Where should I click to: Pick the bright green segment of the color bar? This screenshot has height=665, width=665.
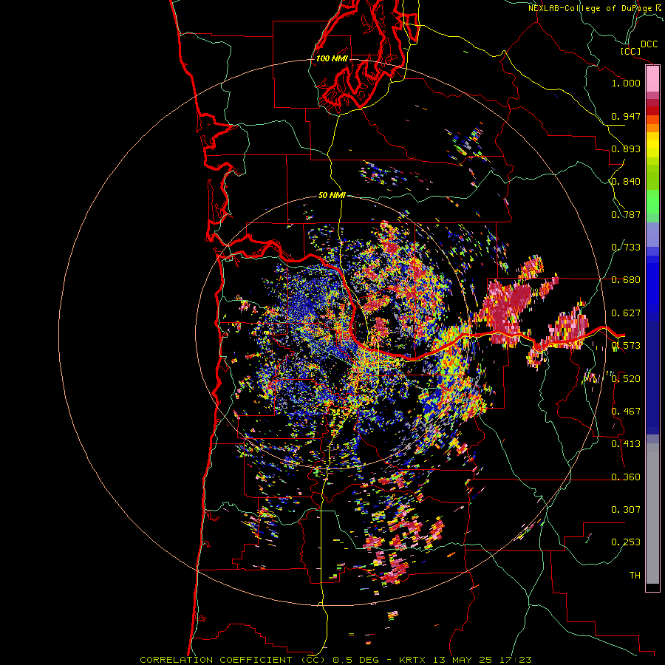652,202
